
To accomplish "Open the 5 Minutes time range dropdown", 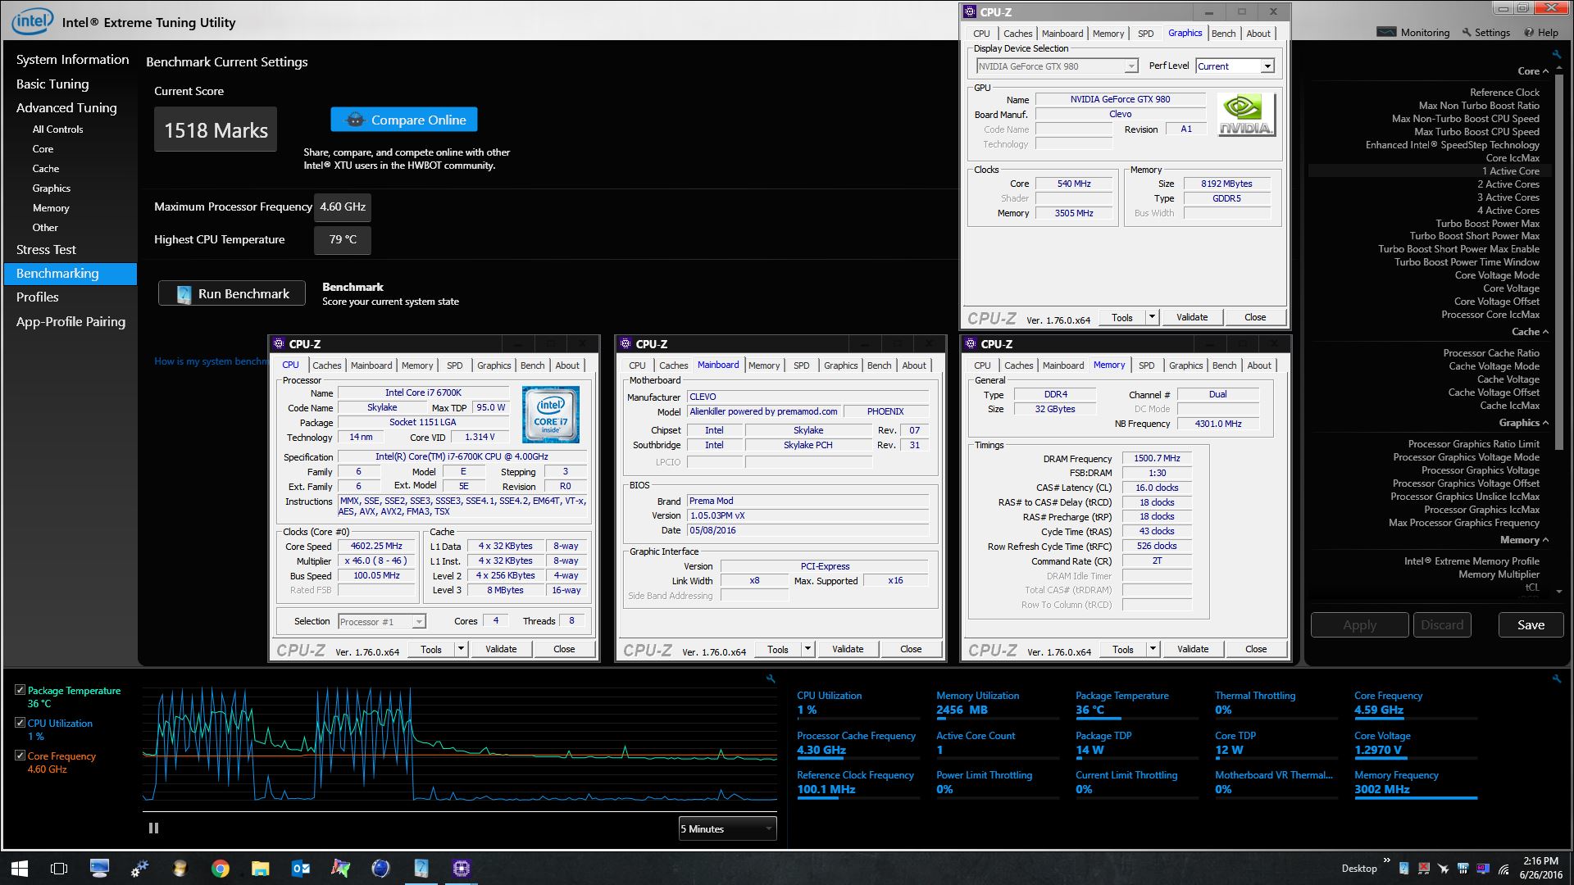I will pos(727,828).
